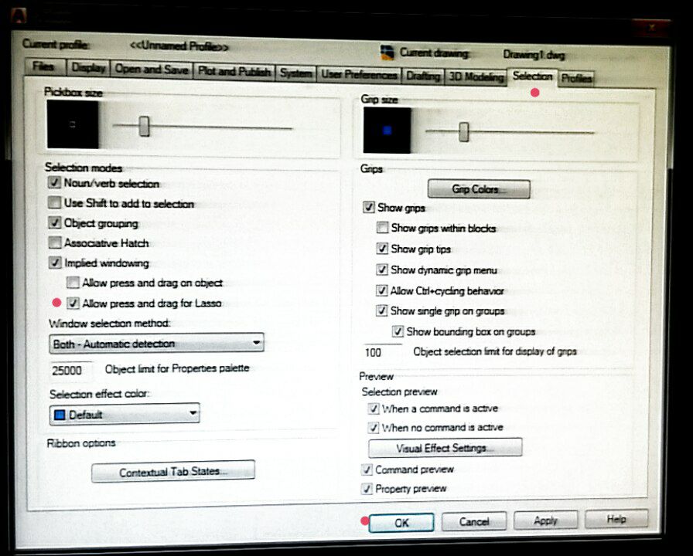
Task: Close the Options dialog window
Action: point(651,27)
